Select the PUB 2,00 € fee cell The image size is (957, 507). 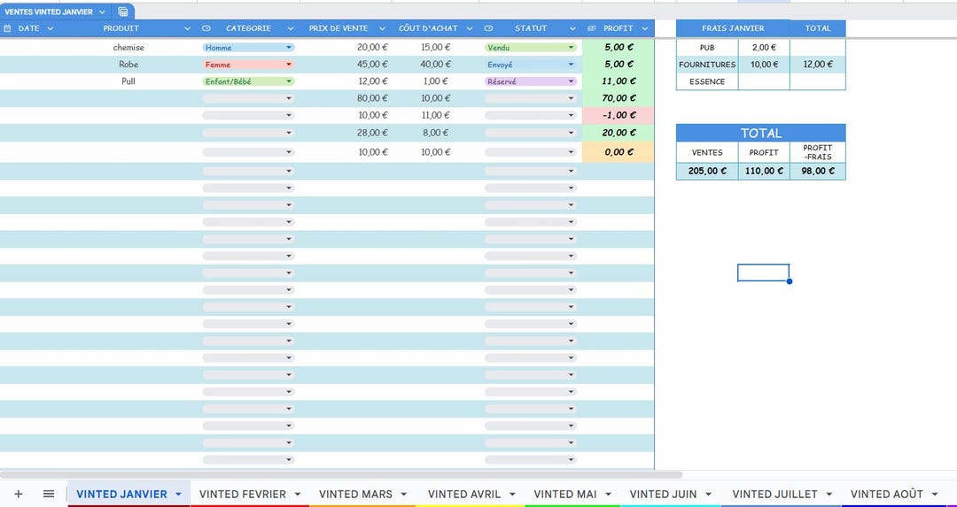point(764,48)
